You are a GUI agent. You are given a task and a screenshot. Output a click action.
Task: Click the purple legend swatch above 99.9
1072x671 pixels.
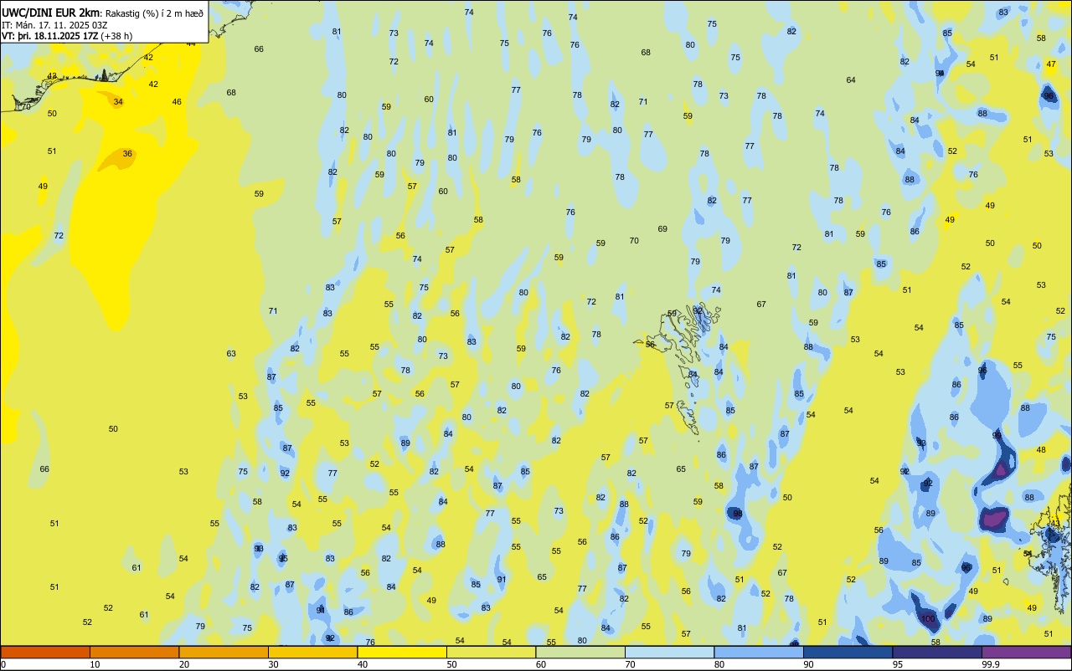[1026, 652]
